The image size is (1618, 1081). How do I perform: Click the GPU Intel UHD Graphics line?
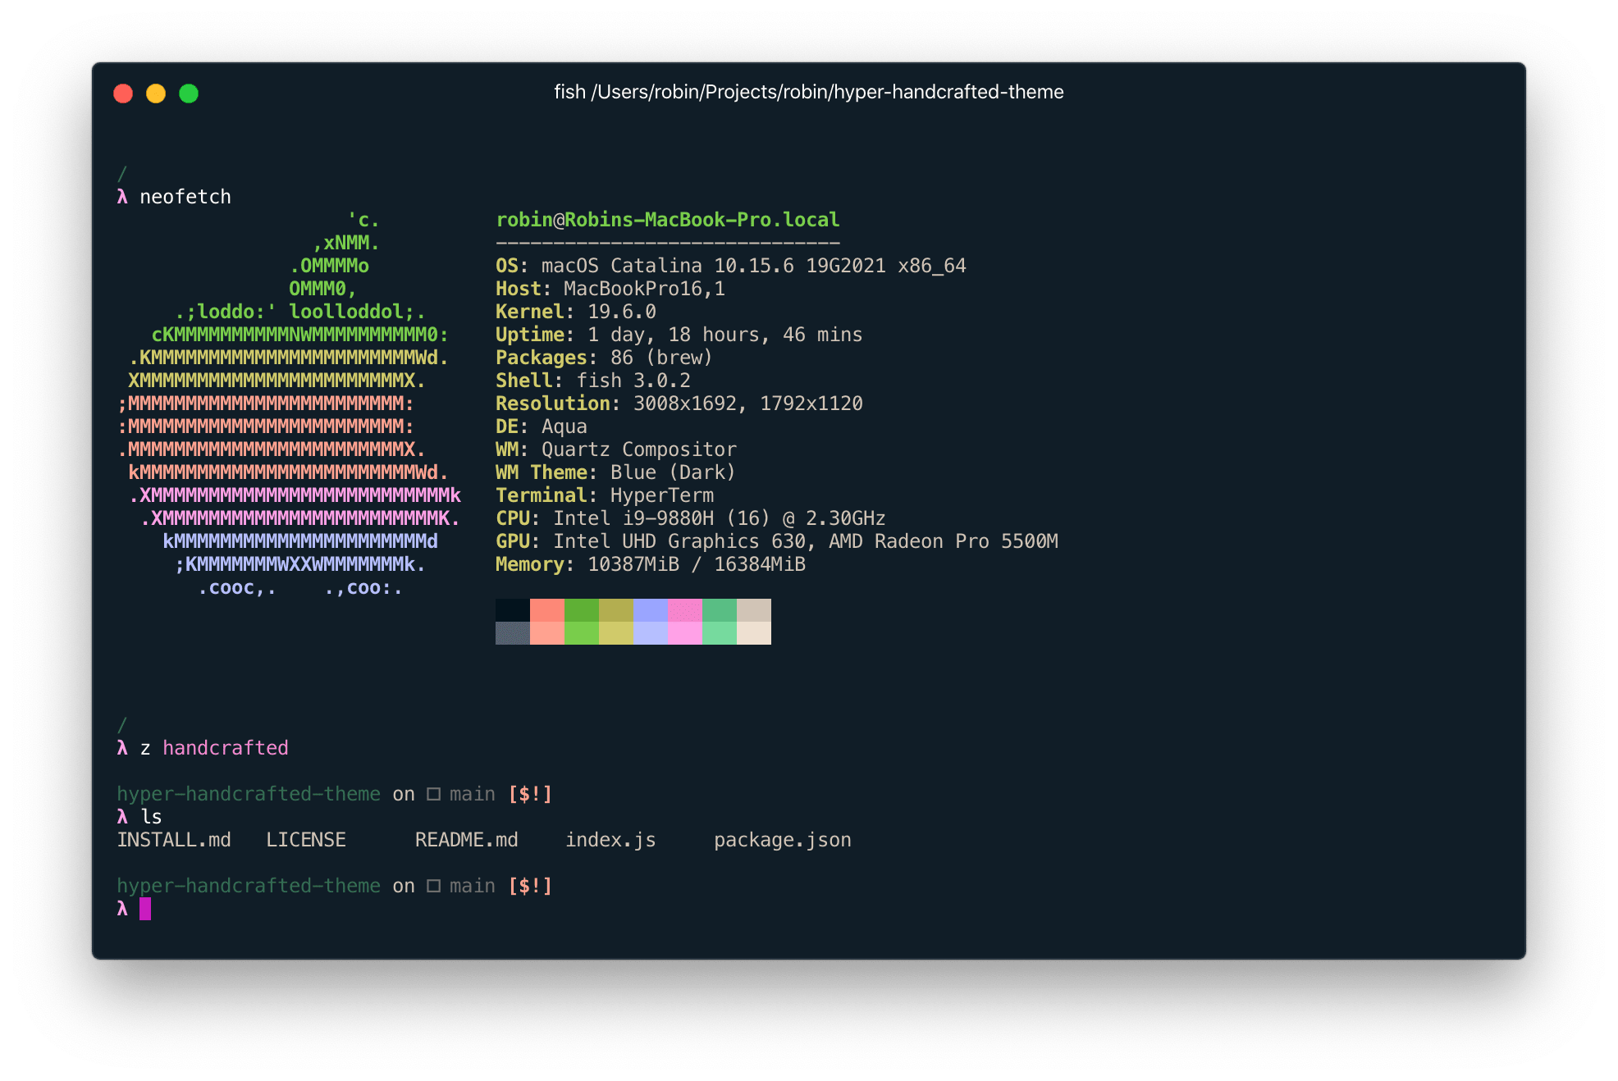click(776, 541)
